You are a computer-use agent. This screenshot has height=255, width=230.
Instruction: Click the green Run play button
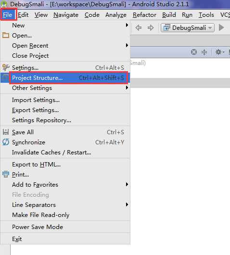coord(221,27)
